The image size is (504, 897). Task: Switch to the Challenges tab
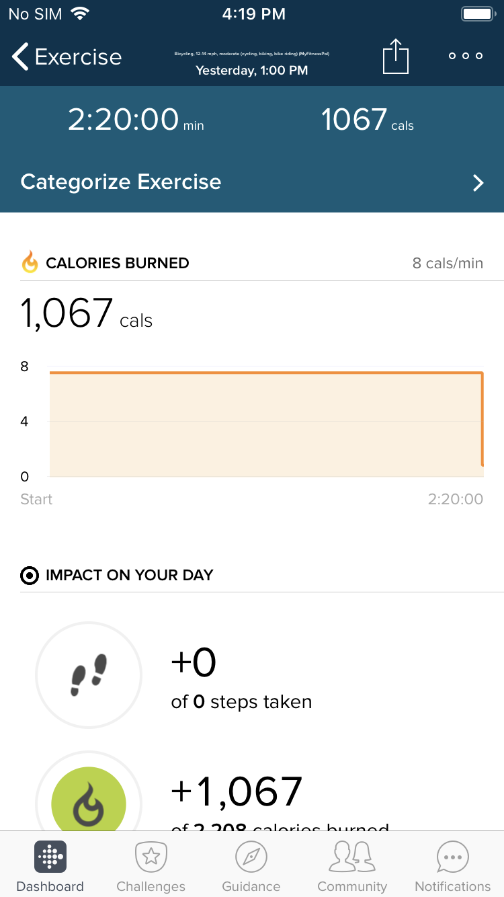tap(151, 867)
